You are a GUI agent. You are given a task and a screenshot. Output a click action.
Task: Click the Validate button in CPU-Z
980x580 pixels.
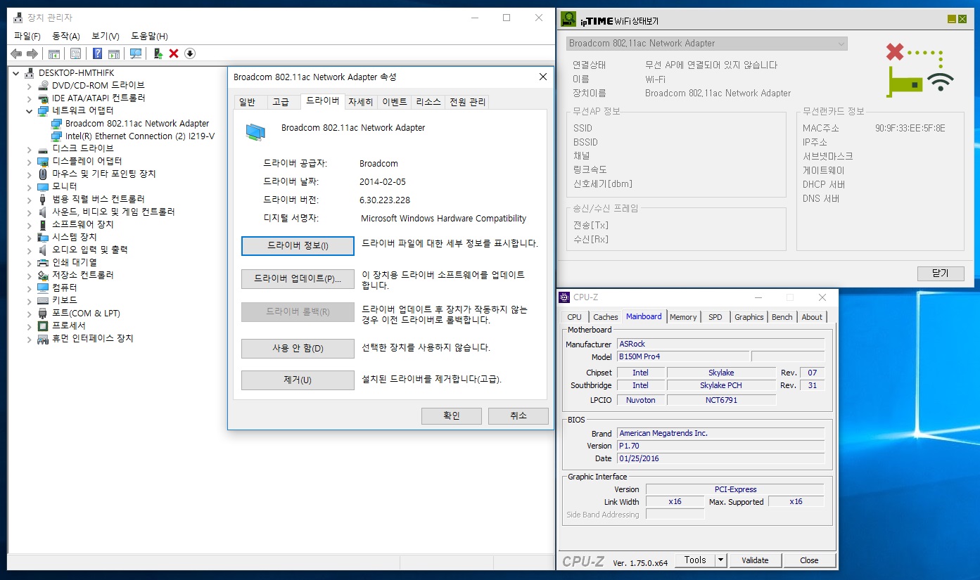[755, 560]
